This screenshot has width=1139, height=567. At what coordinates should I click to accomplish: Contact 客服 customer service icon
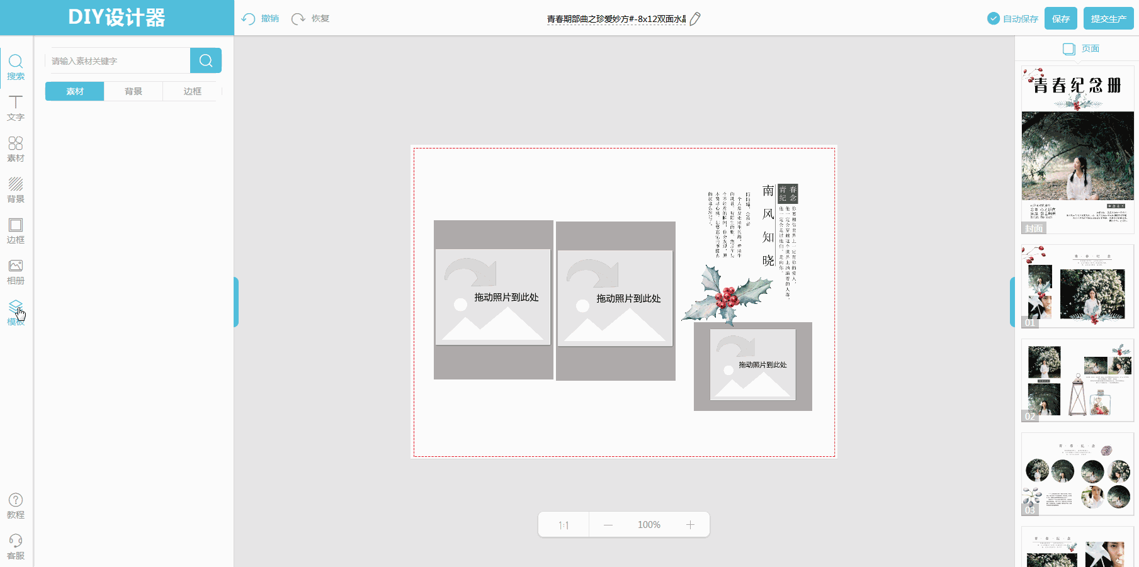tap(16, 547)
